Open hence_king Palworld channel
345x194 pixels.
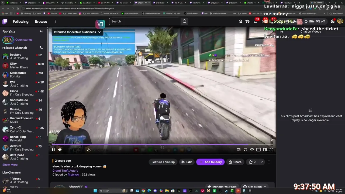point(24,138)
